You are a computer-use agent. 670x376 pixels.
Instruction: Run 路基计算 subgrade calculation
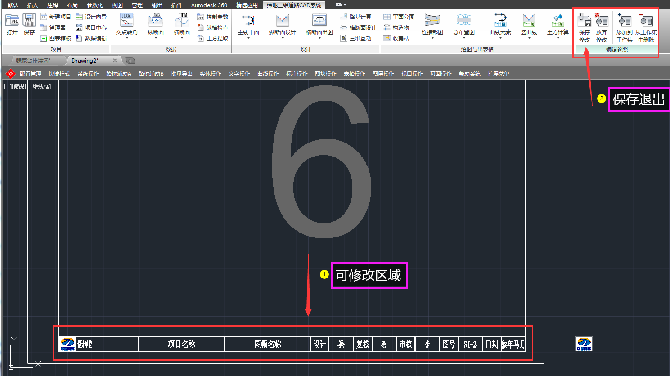(356, 17)
